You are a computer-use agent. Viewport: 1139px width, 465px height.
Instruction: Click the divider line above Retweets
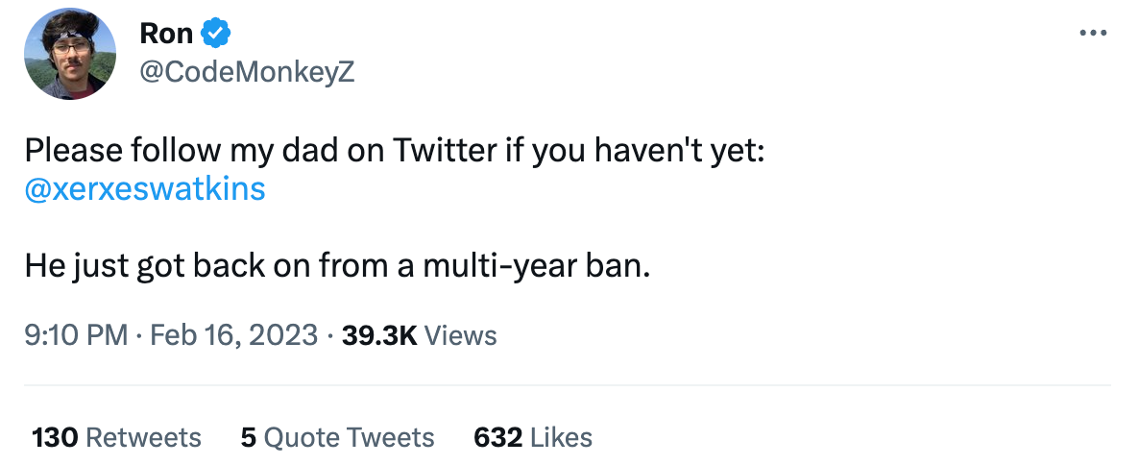pyautogui.click(x=567, y=386)
